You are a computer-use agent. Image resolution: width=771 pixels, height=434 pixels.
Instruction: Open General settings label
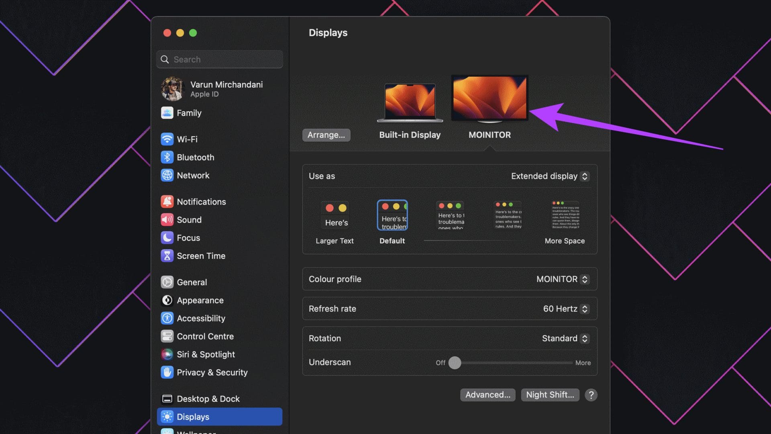pyautogui.click(x=192, y=282)
